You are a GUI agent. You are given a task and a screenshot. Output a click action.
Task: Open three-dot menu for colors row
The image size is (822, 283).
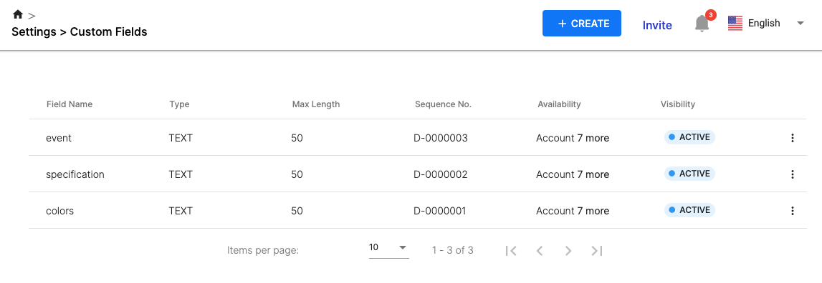coord(792,211)
